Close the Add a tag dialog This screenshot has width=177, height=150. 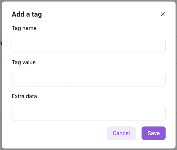pyautogui.click(x=163, y=14)
